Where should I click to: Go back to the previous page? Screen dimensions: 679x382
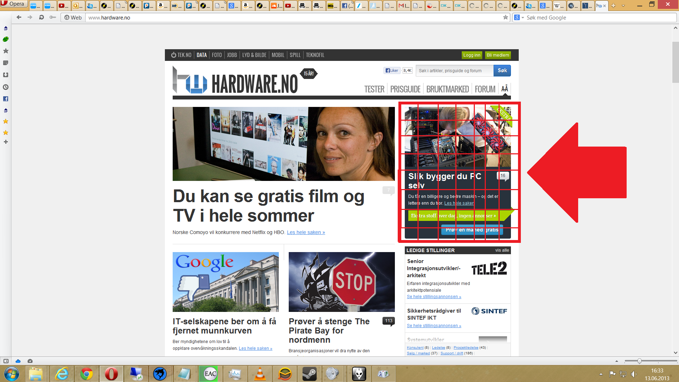click(x=19, y=17)
